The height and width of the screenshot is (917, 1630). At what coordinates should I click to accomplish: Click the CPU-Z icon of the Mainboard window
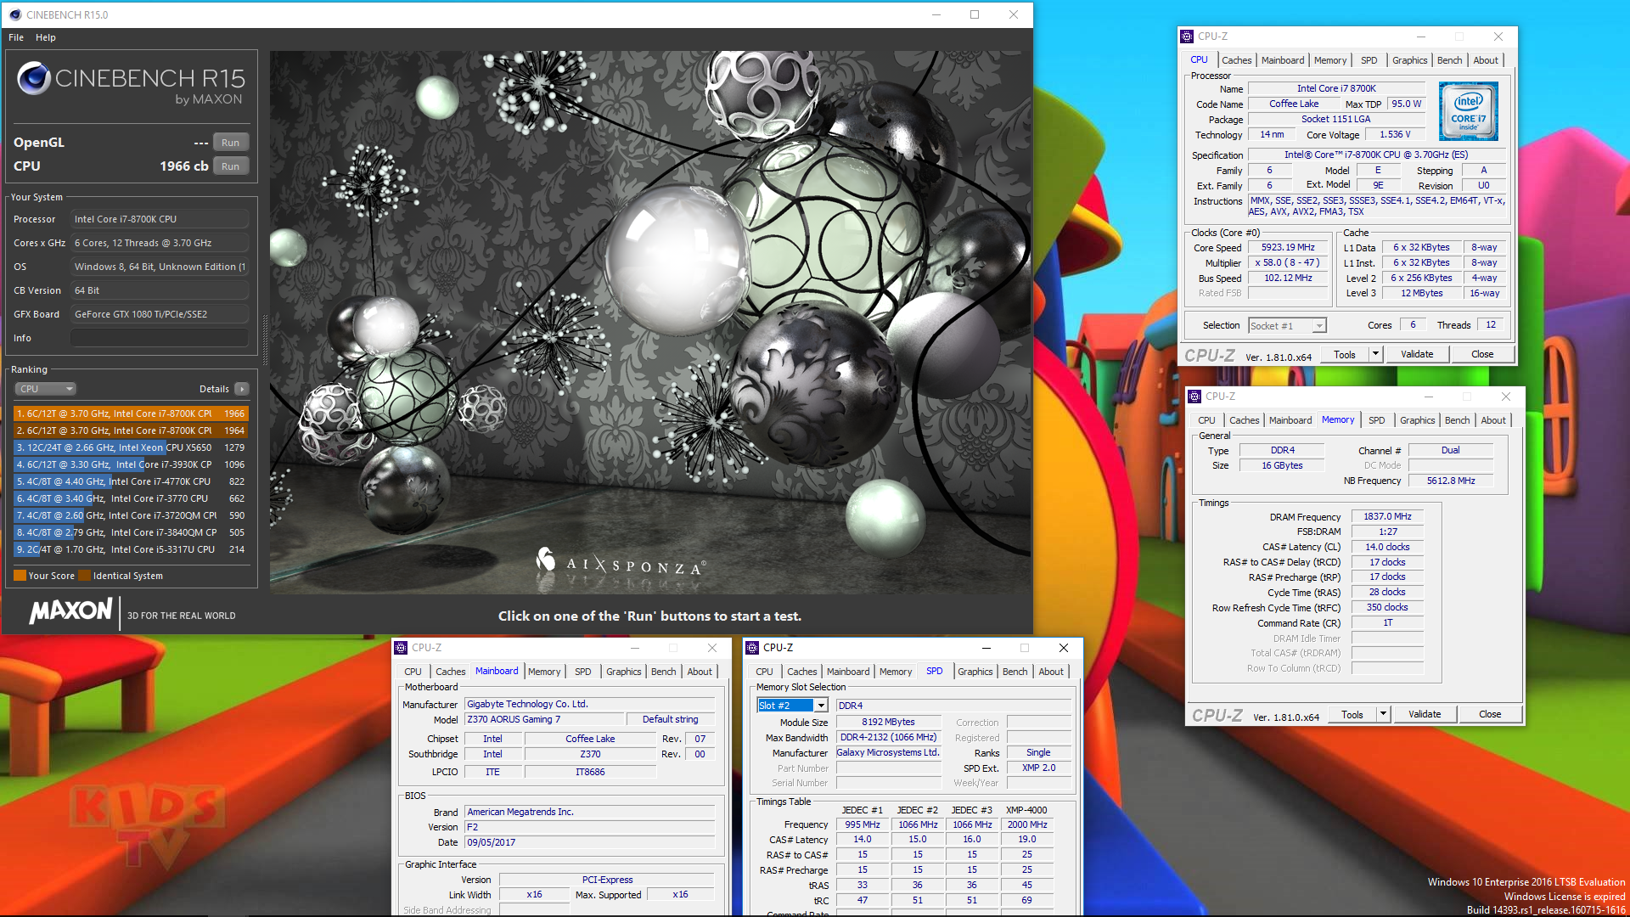pyautogui.click(x=401, y=648)
